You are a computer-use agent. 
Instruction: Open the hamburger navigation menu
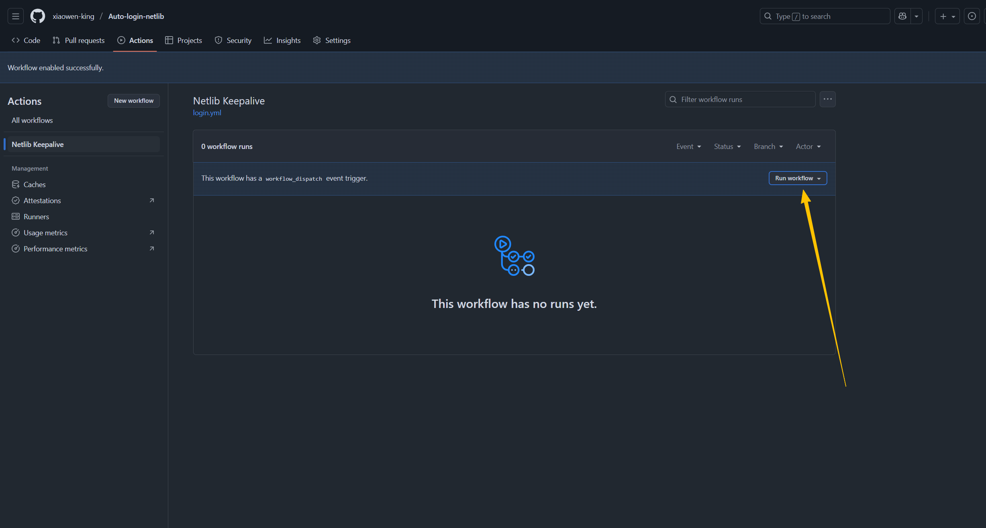[15, 16]
